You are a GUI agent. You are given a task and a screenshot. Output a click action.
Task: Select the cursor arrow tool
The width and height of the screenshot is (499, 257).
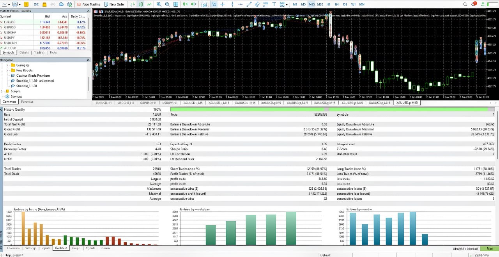214,4
